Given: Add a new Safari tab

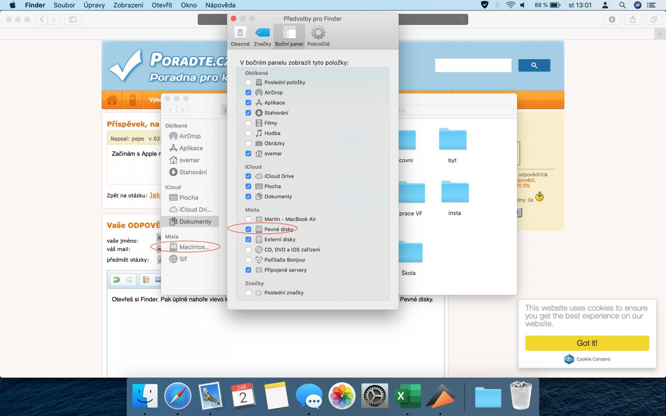Looking at the screenshot, I should coord(660,34).
